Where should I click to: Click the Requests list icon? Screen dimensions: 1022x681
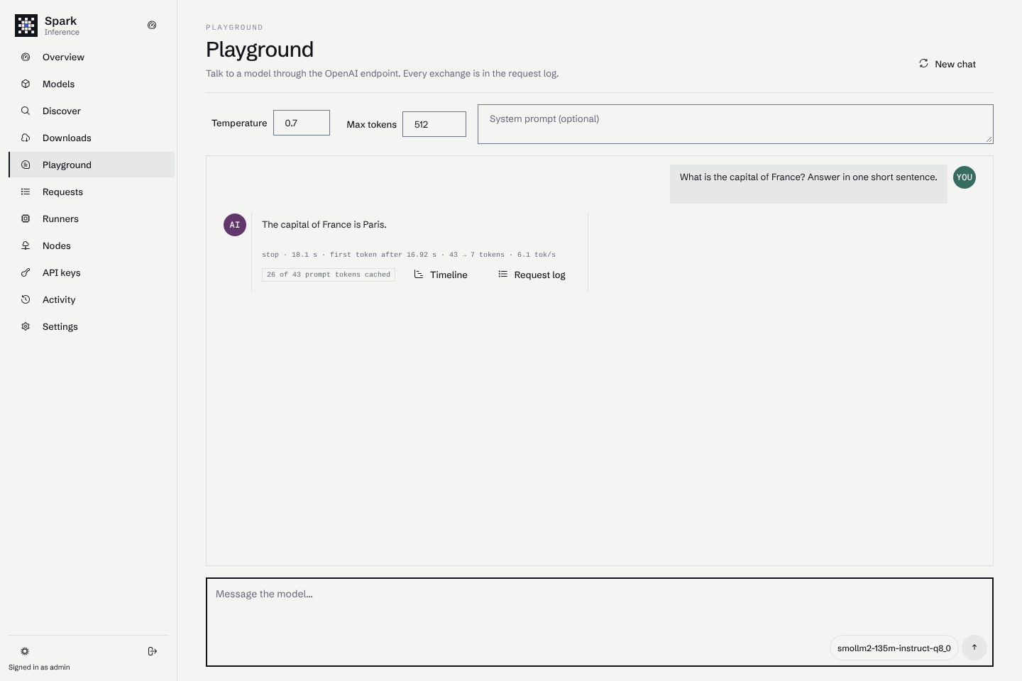(x=26, y=192)
